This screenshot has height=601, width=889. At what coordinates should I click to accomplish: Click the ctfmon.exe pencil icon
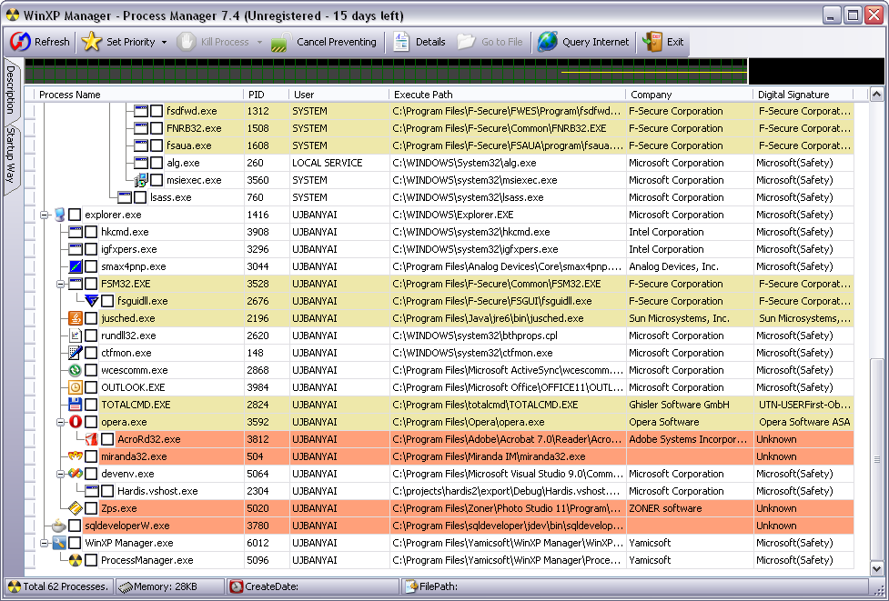[76, 353]
